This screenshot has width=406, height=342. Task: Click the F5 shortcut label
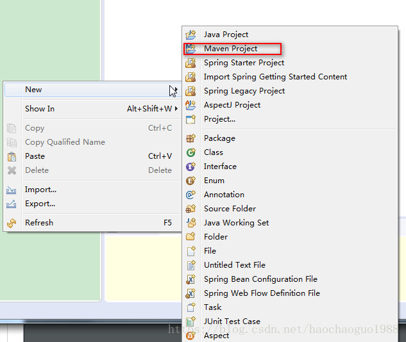[x=167, y=223]
